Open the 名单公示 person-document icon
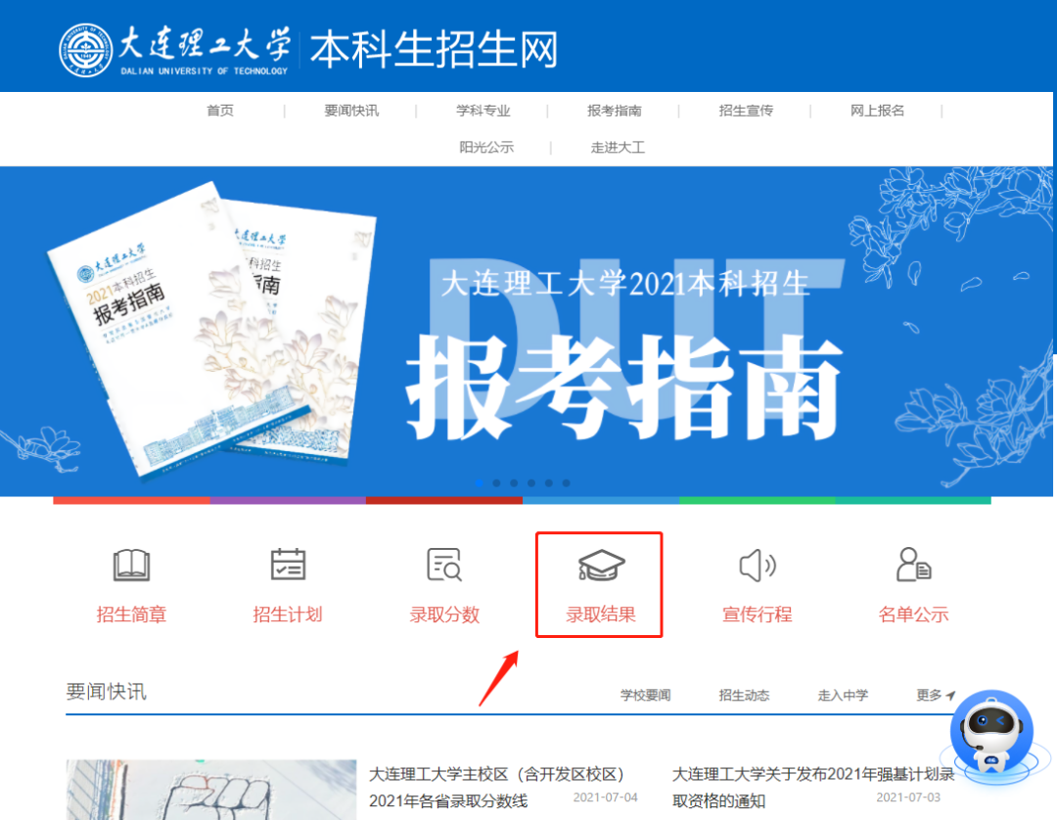 tap(913, 565)
